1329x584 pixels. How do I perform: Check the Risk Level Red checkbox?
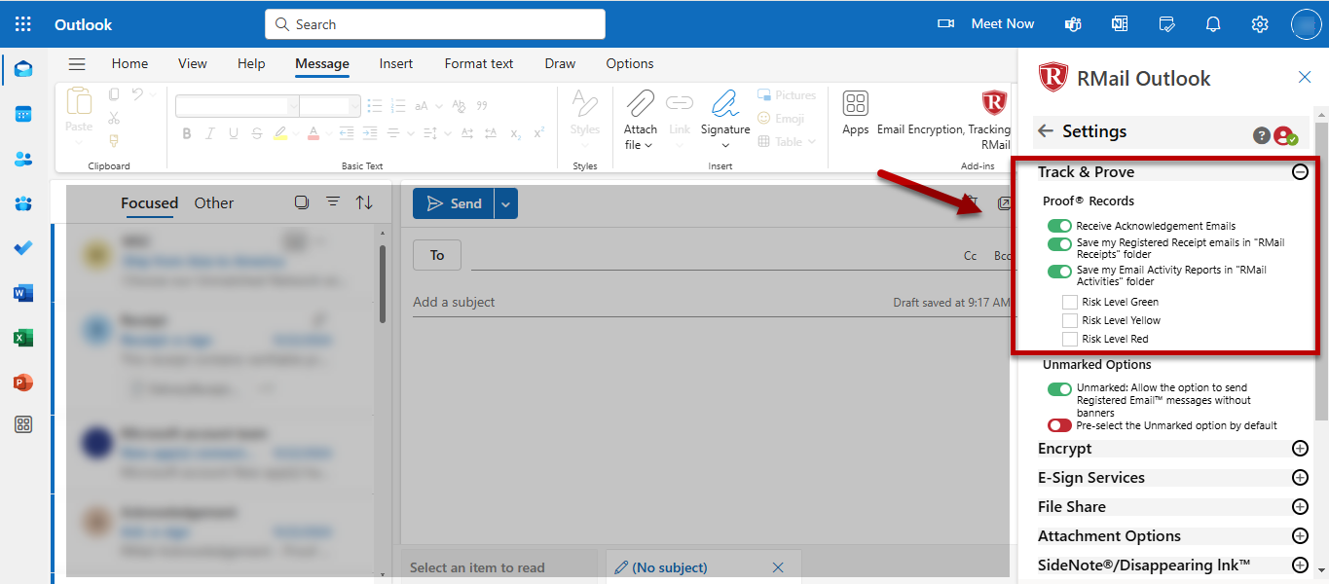pyautogui.click(x=1070, y=339)
